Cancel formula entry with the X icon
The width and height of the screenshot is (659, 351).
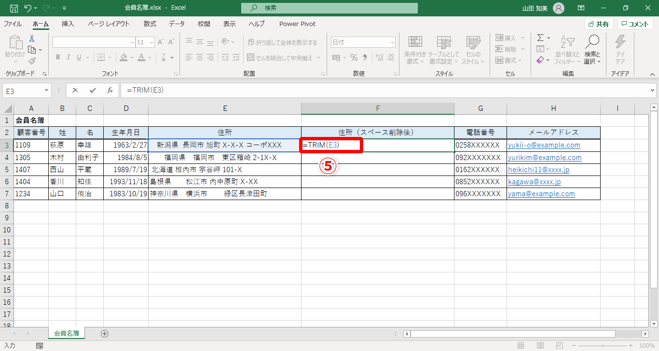point(75,90)
